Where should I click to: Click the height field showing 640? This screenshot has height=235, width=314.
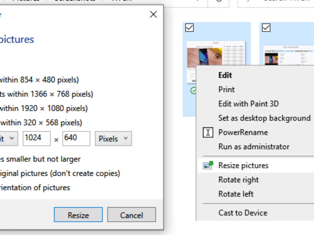[x=76, y=138]
